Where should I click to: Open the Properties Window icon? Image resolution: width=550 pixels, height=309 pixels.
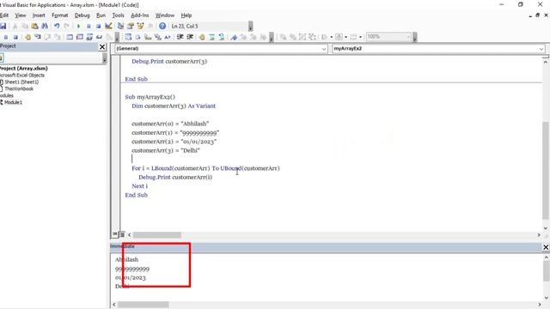point(131,27)
